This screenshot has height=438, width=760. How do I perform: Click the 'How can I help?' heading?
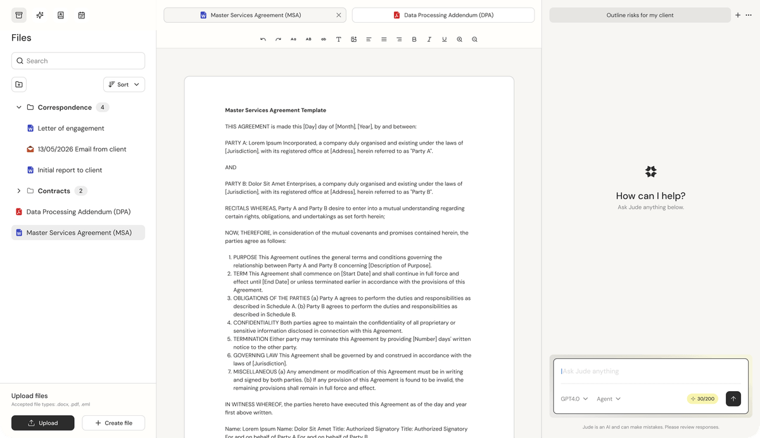coord(650,196)
